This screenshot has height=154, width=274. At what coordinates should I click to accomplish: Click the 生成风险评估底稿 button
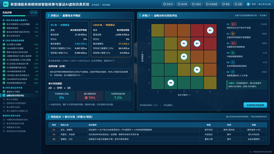(255, 105)
